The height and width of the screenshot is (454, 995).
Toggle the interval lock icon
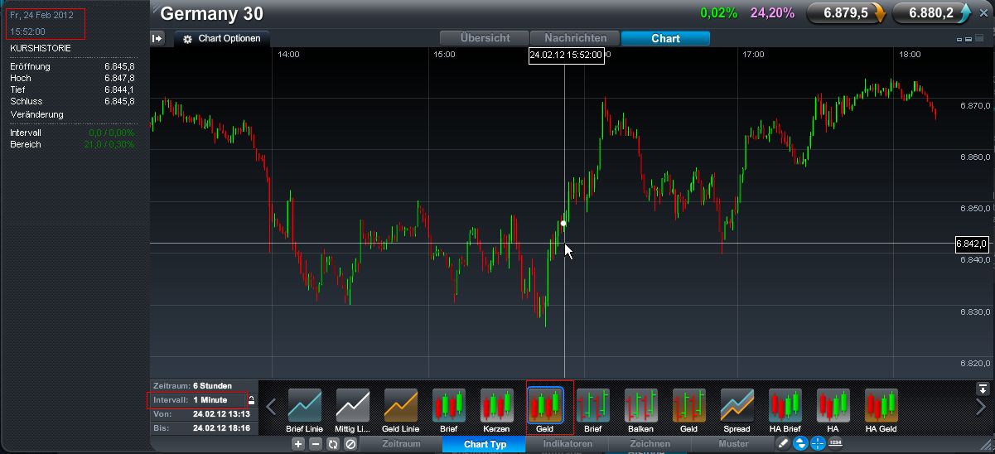(252, 401)
